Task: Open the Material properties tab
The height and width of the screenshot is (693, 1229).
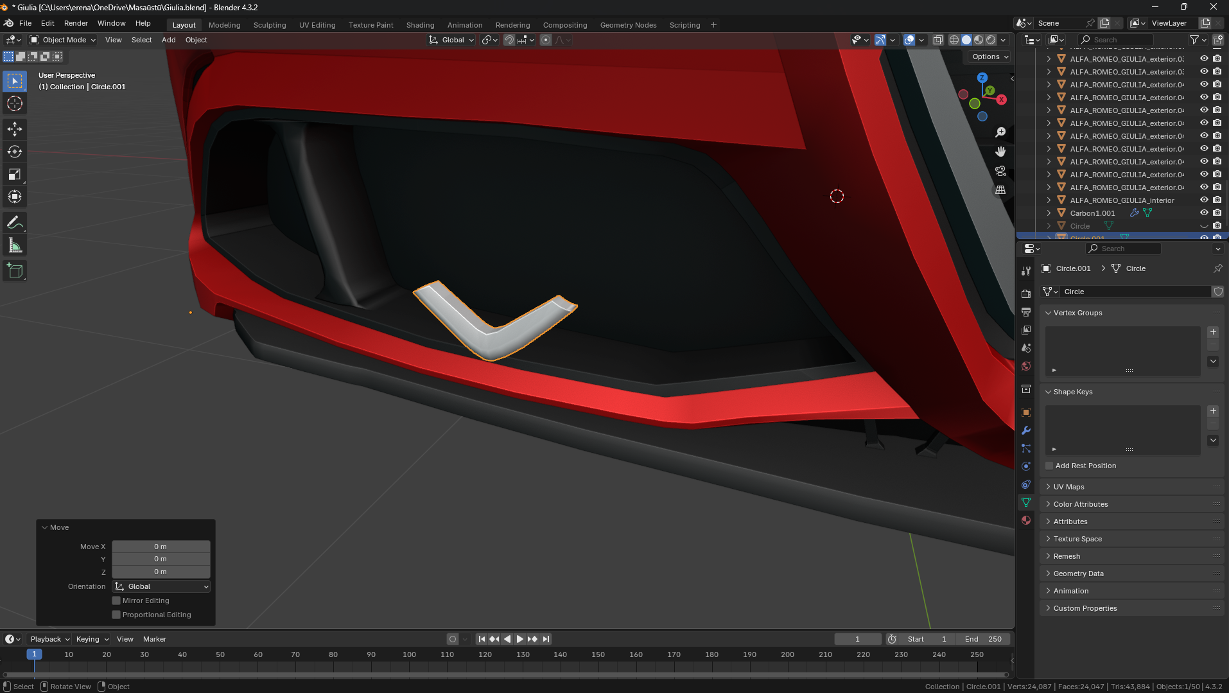Action: point(1026,520)
